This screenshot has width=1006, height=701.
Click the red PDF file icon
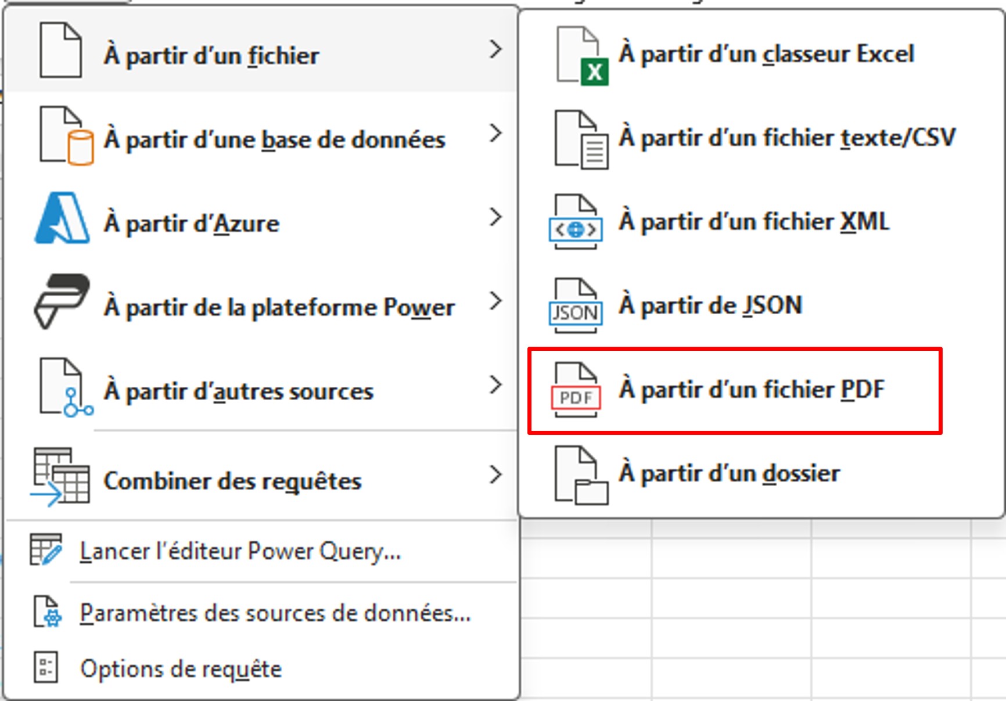coord(576,390)
